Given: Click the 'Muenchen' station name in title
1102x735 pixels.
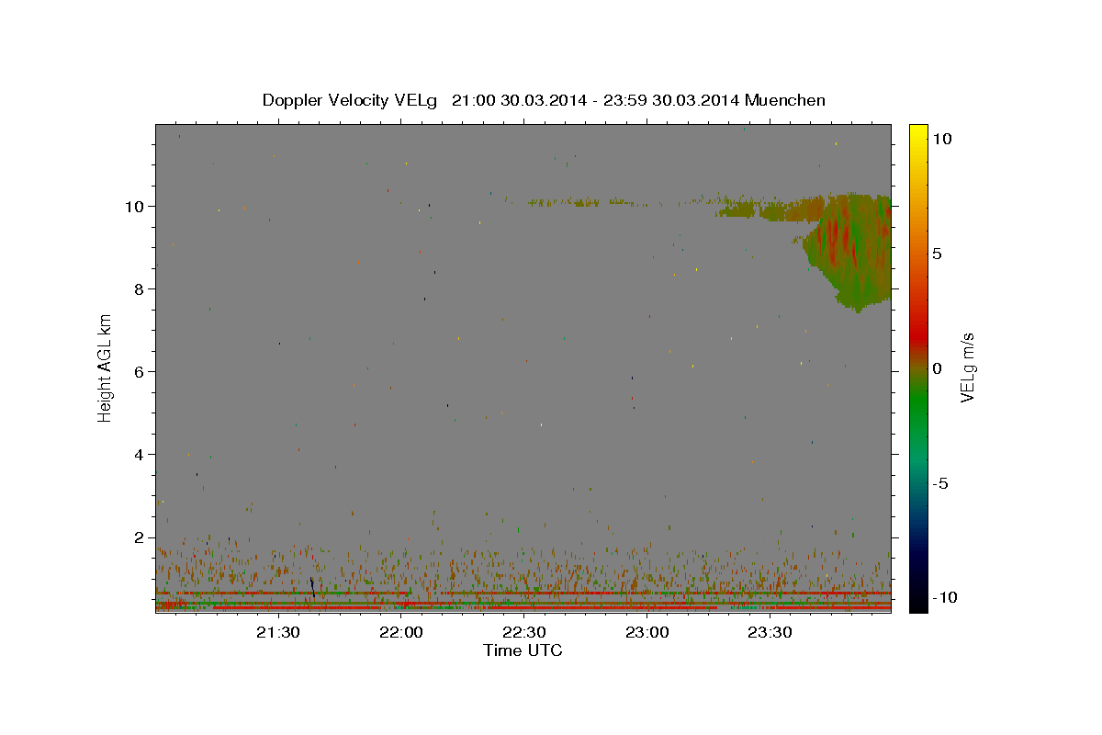Looking at the screenshot, I should tap(786, 100).
